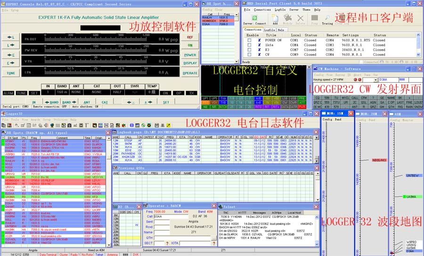
Task: Click Telnet window scrollbar down arrow
Action: coord(317,244)
